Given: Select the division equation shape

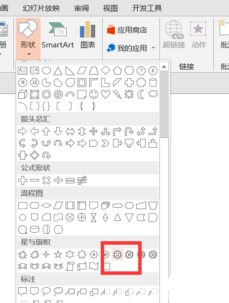Looking at the screenshot, I should (58, 180).
